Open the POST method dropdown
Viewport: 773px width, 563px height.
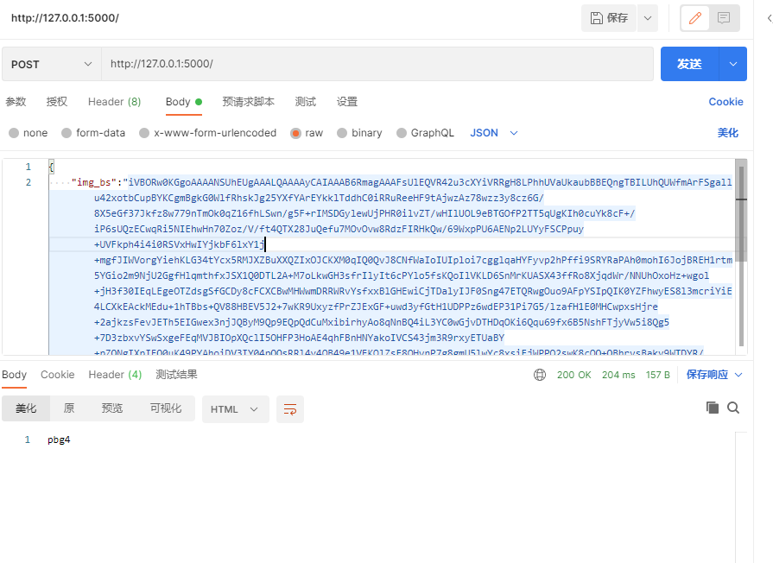(51, 64)
